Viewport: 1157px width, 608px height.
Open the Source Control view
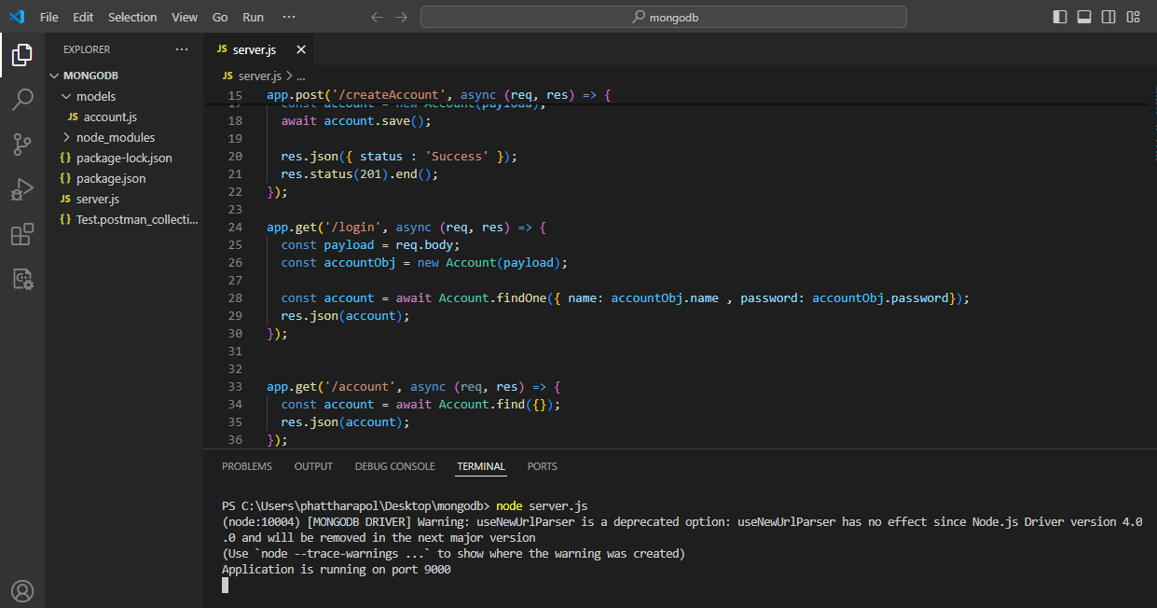22,145
